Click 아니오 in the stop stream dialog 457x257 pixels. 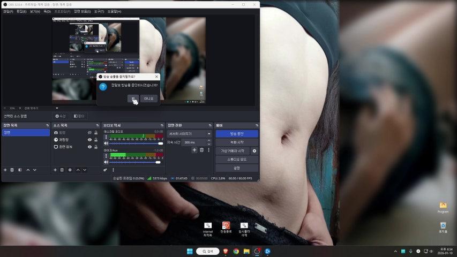[x=148, y=99]
